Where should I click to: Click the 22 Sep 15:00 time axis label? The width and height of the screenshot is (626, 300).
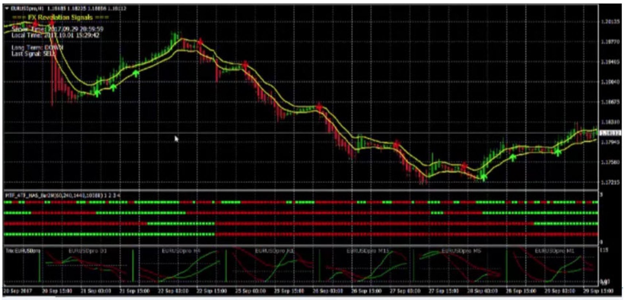pos(212,291)
